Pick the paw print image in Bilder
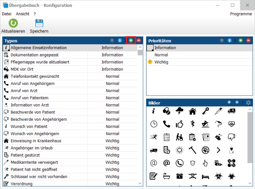This screenshot has height=189, width=255. point(205,150)
